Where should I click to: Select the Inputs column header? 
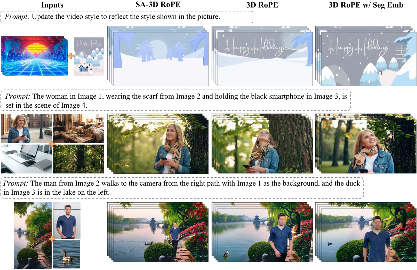52,5
